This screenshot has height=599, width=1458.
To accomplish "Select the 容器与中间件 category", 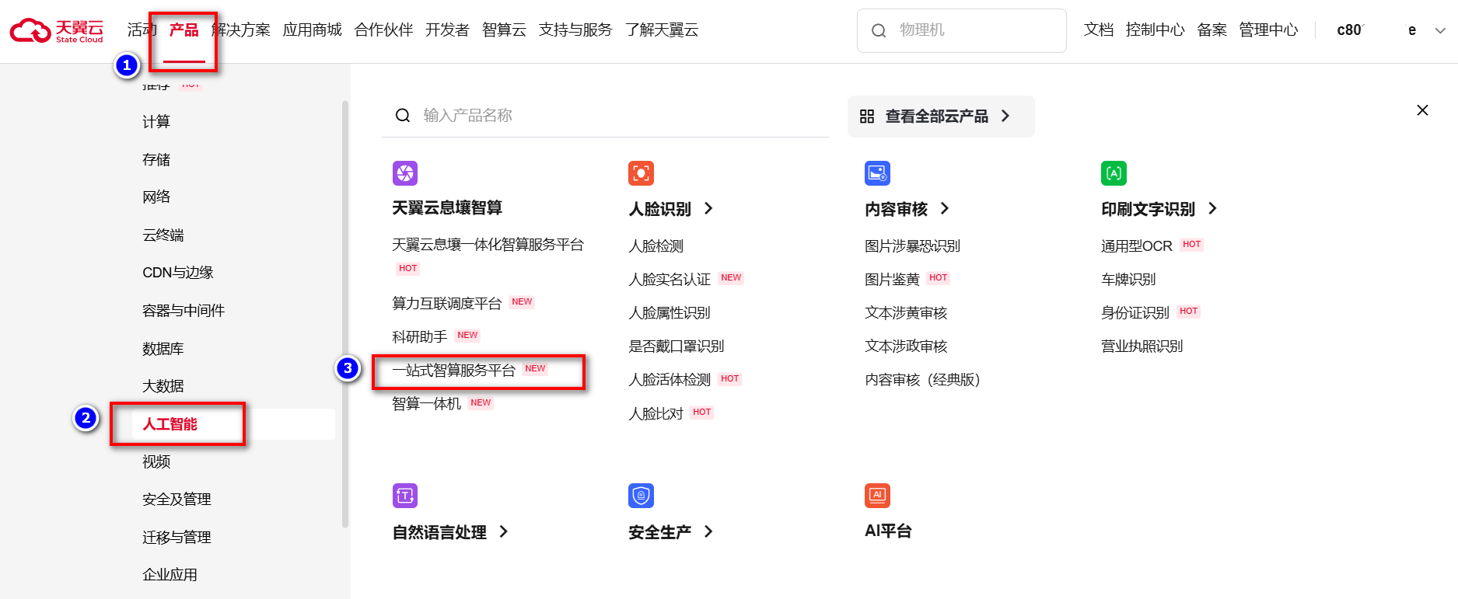I will click(184, 311).
